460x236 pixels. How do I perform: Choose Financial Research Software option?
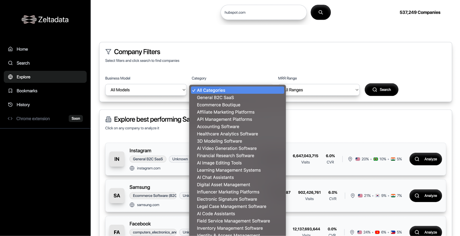coord(237,156)
